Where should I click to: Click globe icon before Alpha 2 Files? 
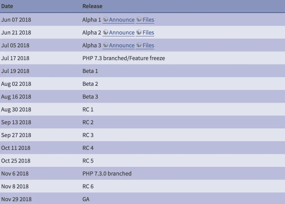pos(139,32)
